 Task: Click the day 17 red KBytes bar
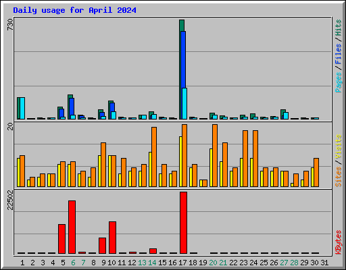[183, 223]
